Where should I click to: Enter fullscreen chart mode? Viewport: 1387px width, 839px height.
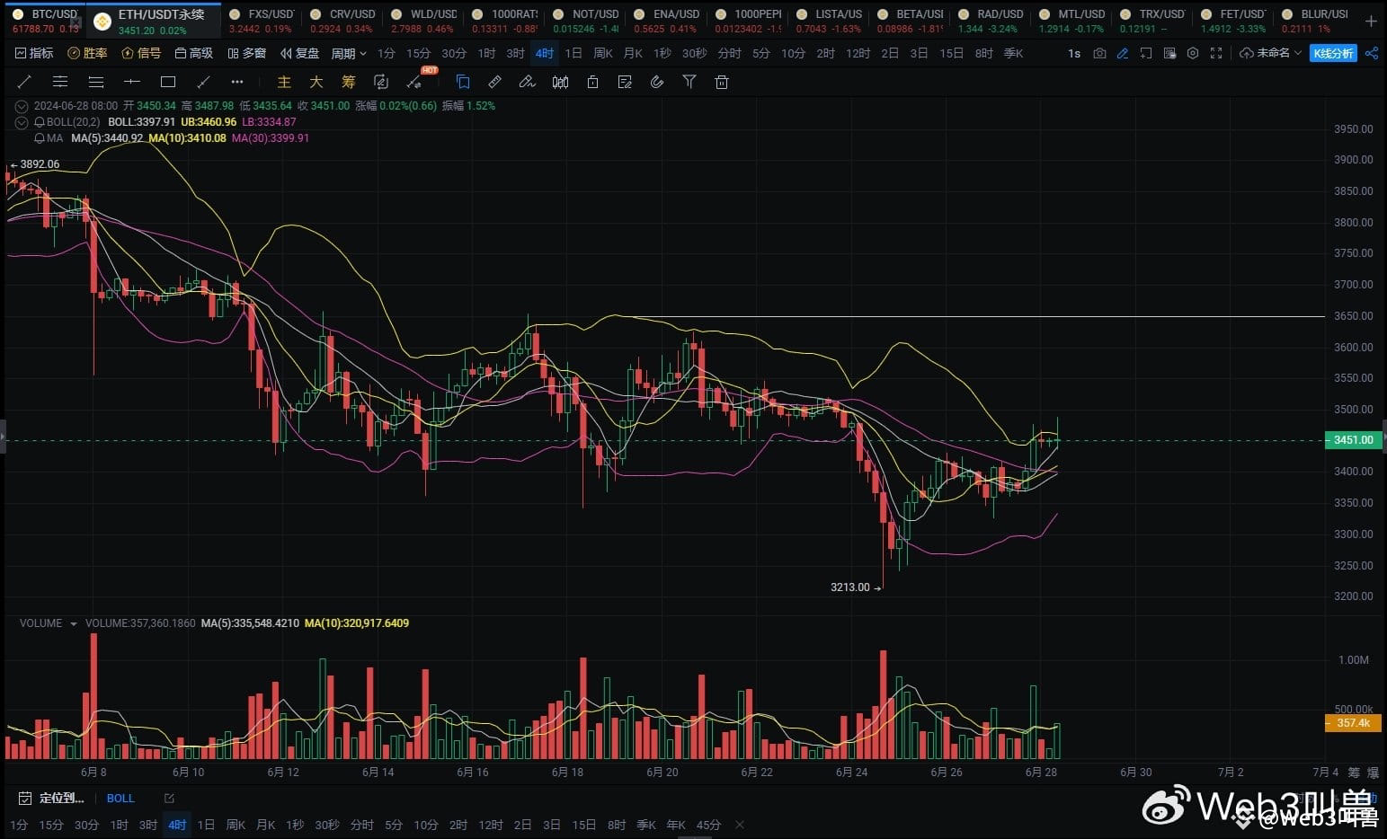point(1216,53)
